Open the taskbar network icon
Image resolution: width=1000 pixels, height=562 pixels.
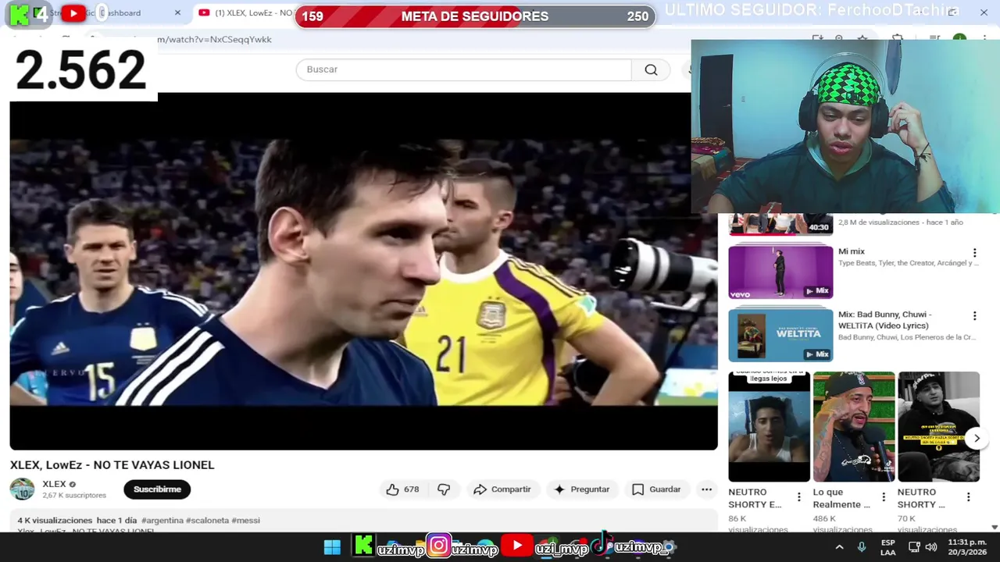[x=914, y=547]
